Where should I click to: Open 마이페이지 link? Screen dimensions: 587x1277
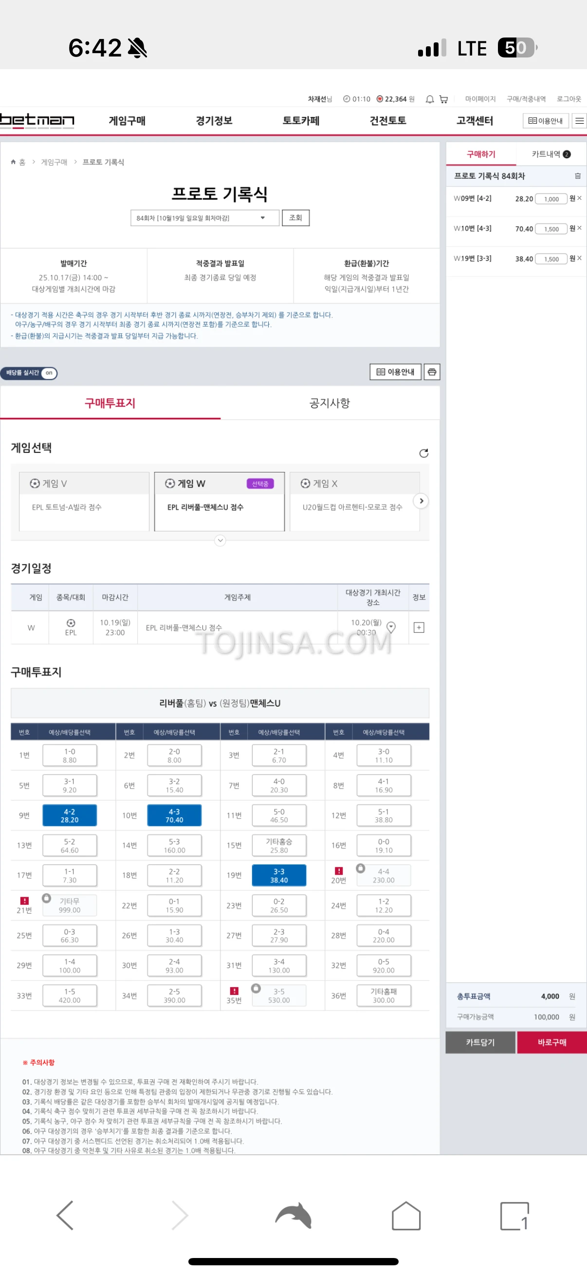tap(480, 99)
